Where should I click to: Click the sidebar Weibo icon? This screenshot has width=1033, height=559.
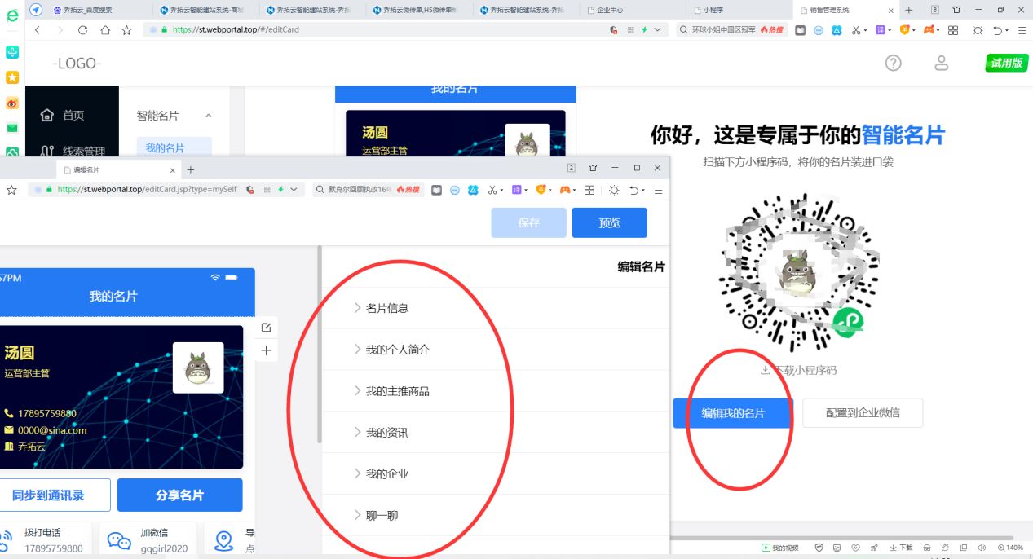(12, 103)
